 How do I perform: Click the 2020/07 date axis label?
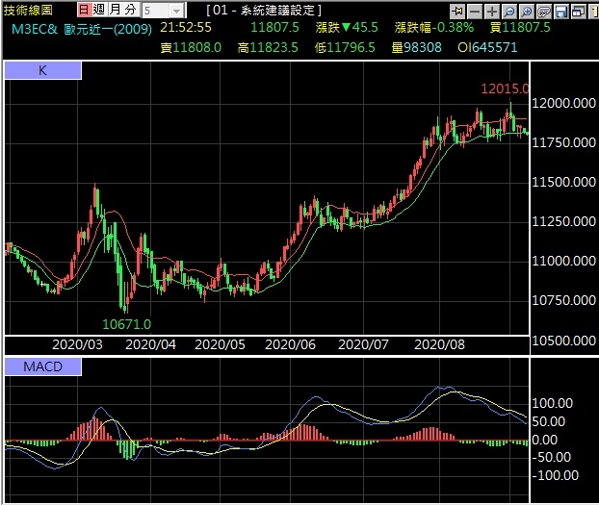pos(363,344)
